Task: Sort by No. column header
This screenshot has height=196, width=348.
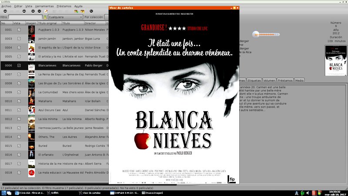Action: (x=6, y=23)
